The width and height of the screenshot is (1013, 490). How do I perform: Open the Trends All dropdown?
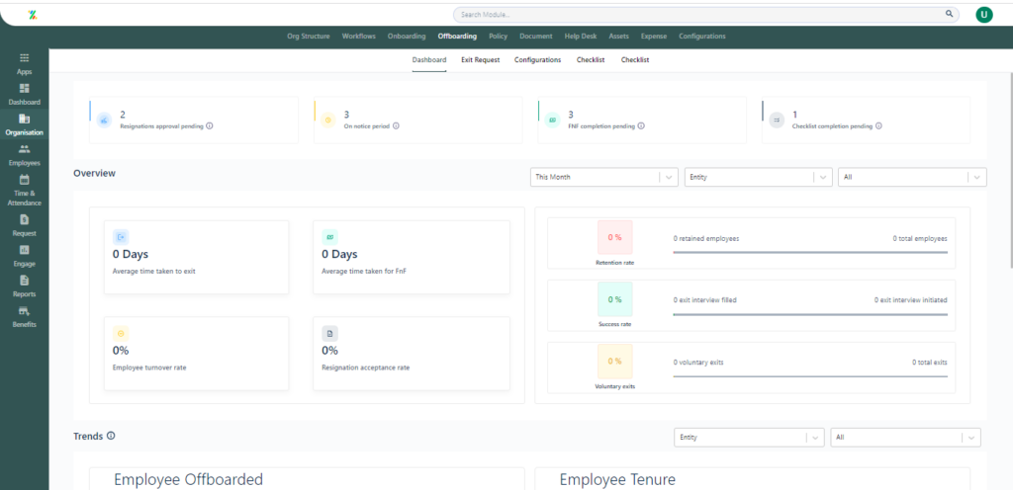click(x=906, y=437)
